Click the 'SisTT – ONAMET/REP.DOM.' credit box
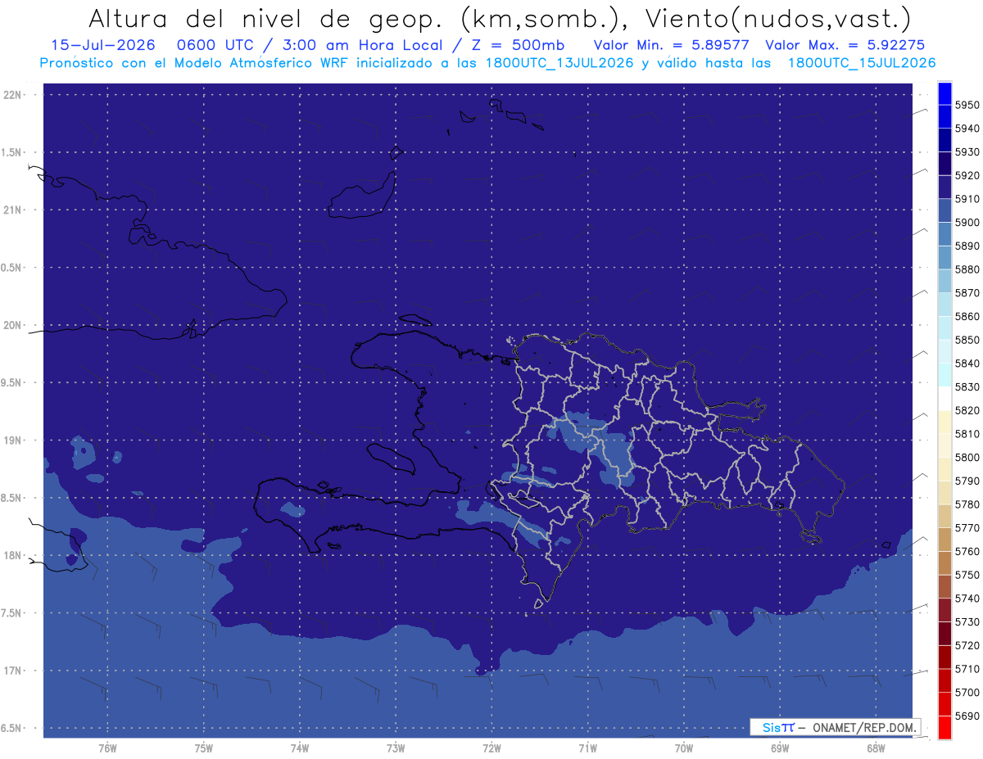Viewport: 983px width, 759px height. (x=836, y=727)
